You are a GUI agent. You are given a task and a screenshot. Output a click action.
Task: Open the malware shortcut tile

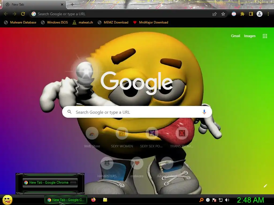(137, 167)
